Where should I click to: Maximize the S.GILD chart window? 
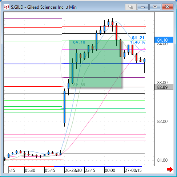click(155, 7)
